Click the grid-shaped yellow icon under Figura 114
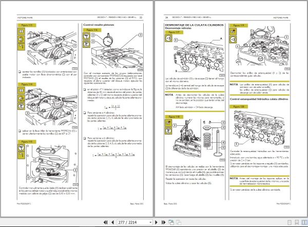Image resolution: width=308 pixels, height=227 pixels. coord(21,90)
